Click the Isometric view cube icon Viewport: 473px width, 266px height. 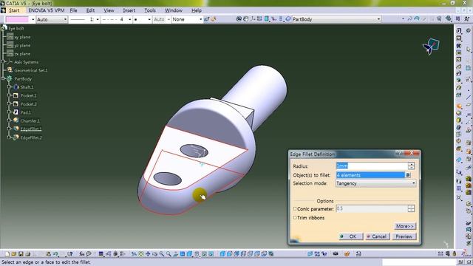point(189,254)
